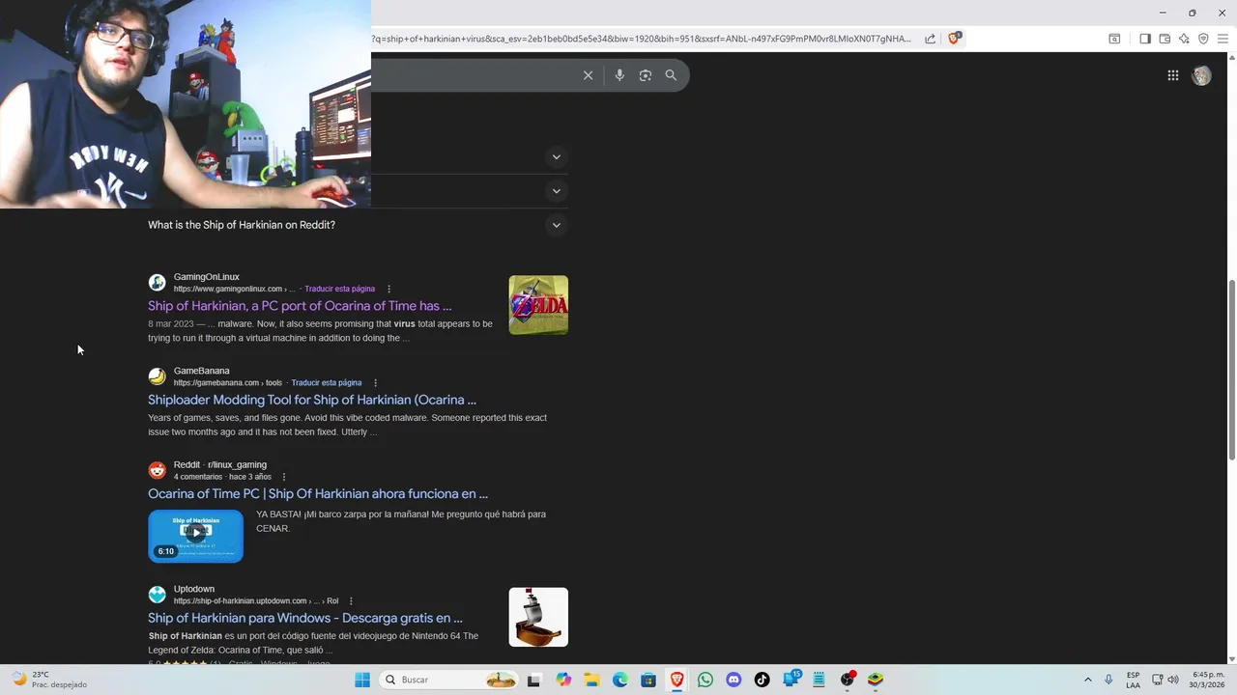Open the Windows Start menu

point(362,680)
